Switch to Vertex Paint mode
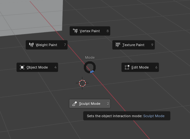The image size is (190, 139). (89, 31)
